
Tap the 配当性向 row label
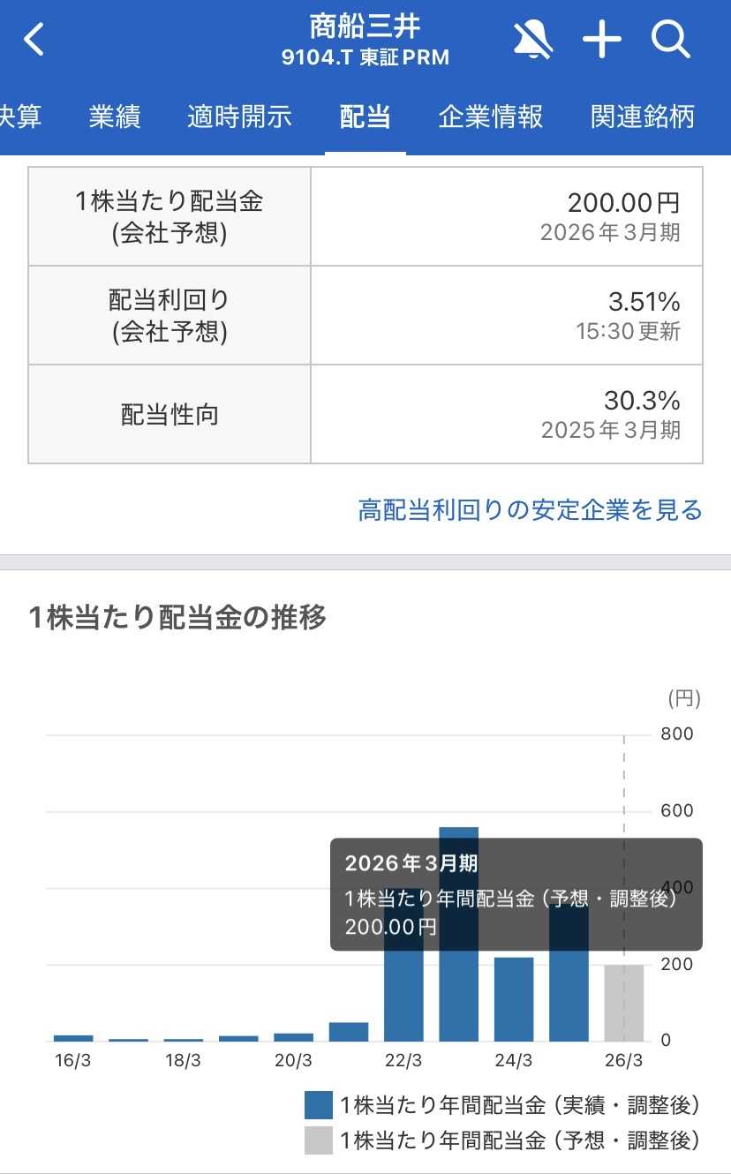170,414
